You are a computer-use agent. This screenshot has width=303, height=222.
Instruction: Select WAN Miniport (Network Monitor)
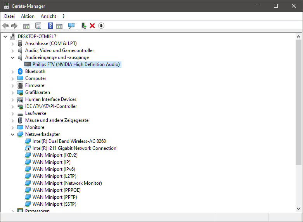pyautogui.click(x=67, y=183)
